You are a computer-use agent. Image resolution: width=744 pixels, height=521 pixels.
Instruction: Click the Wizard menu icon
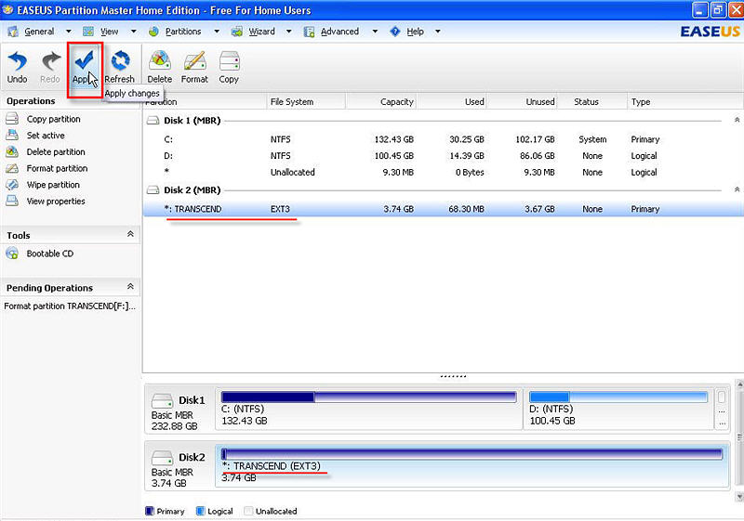pyautogui.click(x=237, y=32)
